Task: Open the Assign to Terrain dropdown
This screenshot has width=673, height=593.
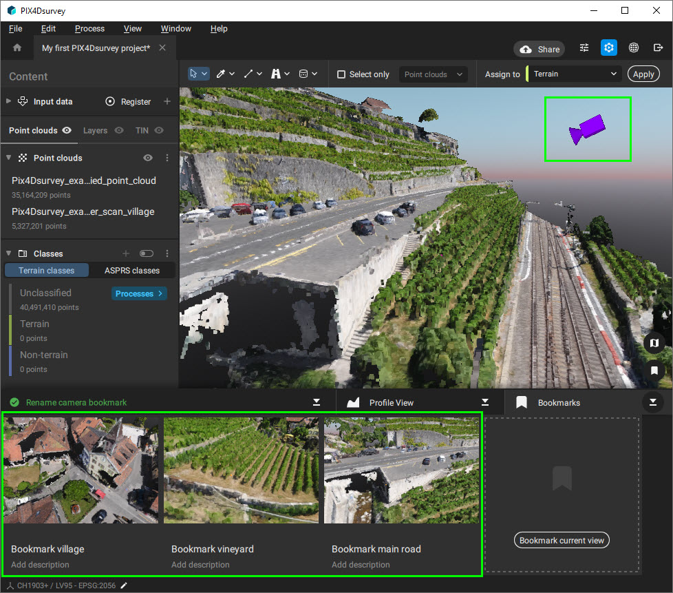Action: 575,74
